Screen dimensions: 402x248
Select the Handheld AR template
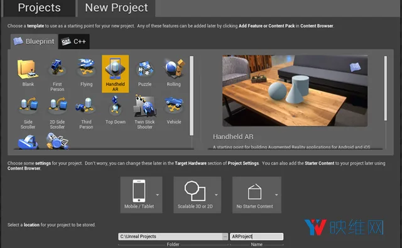click(116, 74)
